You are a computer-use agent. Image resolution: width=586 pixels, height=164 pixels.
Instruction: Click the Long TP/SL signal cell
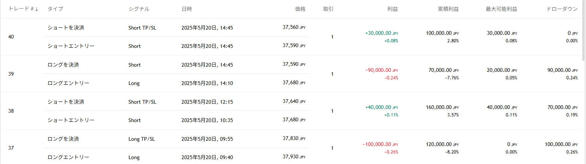[142, 139]
